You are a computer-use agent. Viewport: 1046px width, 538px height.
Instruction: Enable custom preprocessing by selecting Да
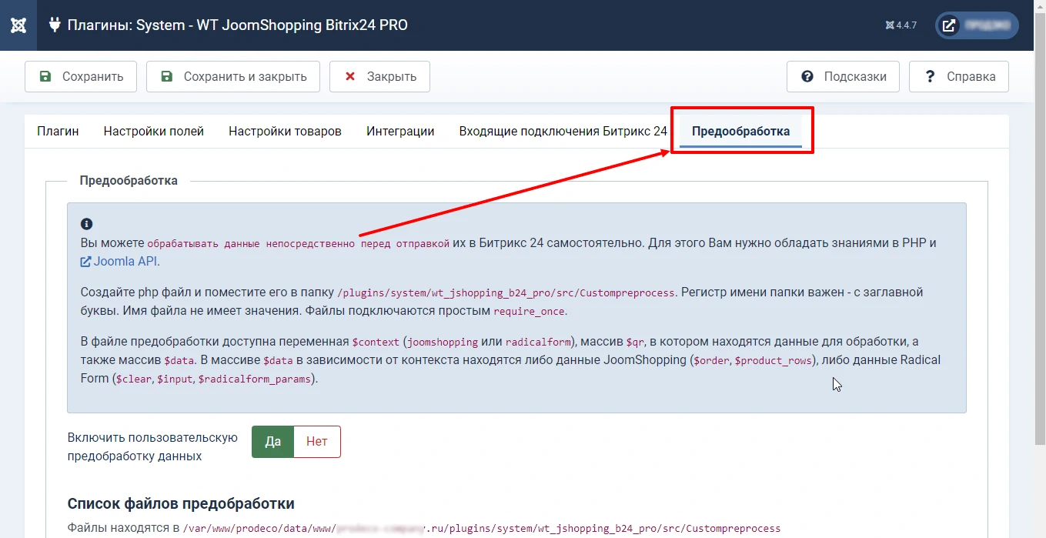pyautogui.click(x=272, y=441)
